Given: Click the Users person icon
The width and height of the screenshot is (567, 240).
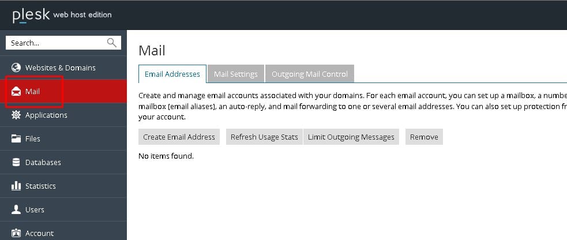Looking at the screenshot, I should point(16,209).
